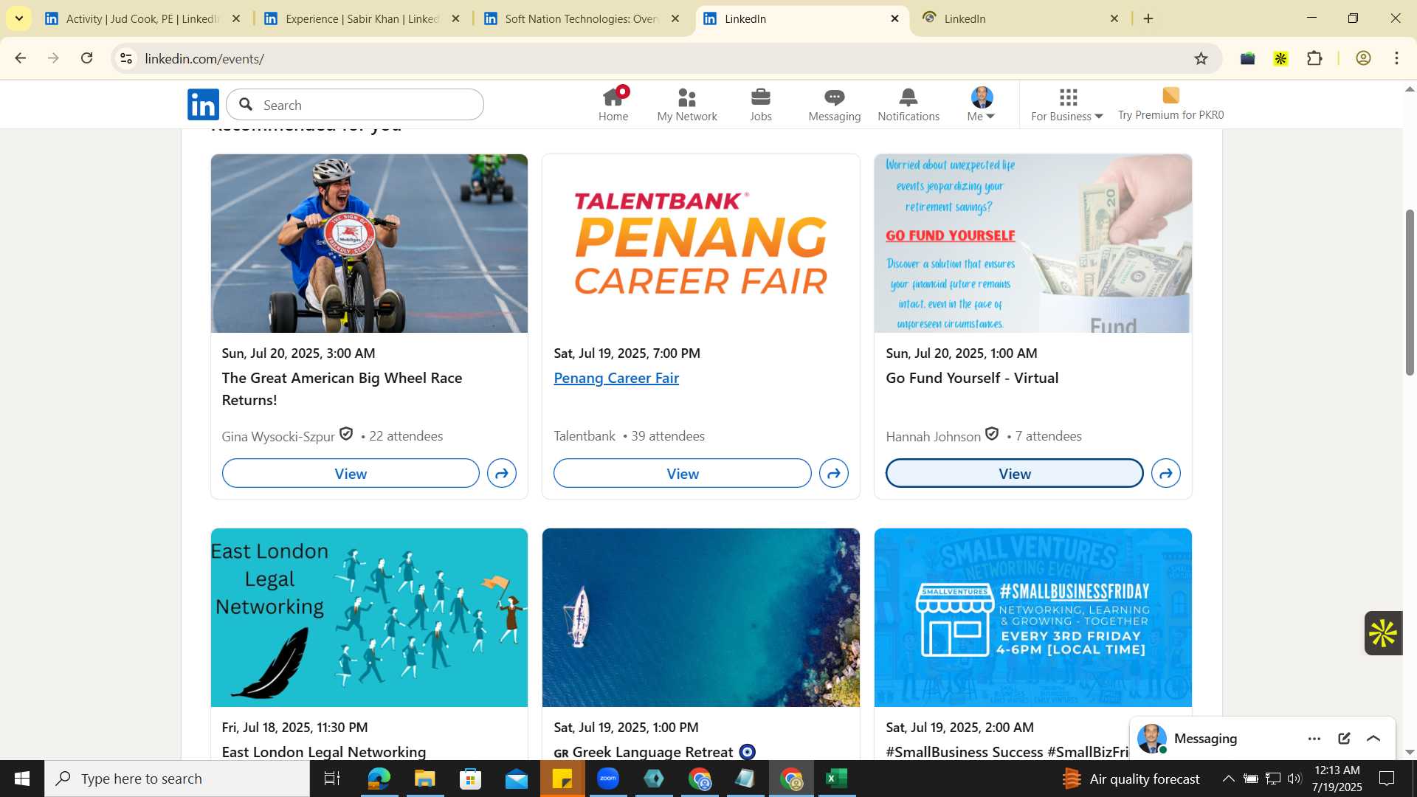Open Zoom from the taskbar
Viewport: 1417px width, 797px height.
[x=608, y=779]
